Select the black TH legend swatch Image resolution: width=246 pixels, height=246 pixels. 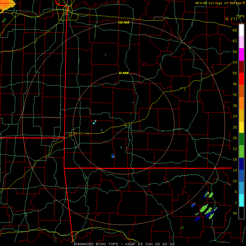coord(241,213)
